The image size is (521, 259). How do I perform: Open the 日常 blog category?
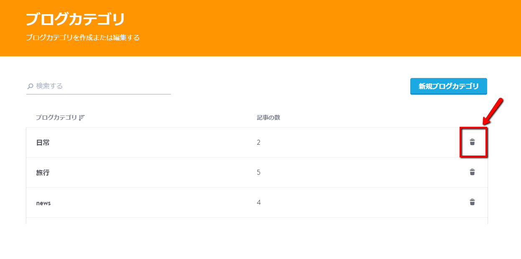(43, 143)
